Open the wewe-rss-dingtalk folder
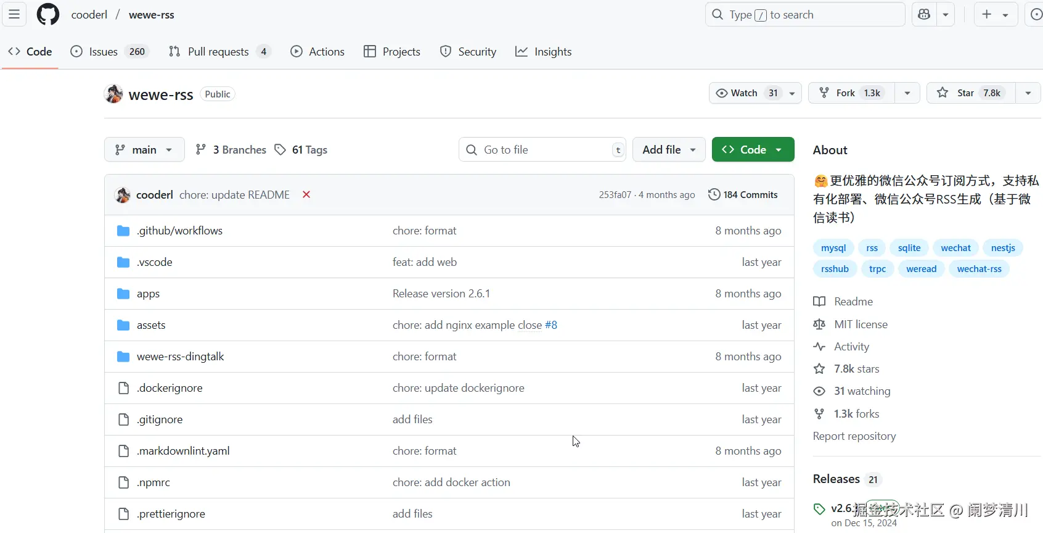This screenshot has height=533, width=1043. coord(181,357)
